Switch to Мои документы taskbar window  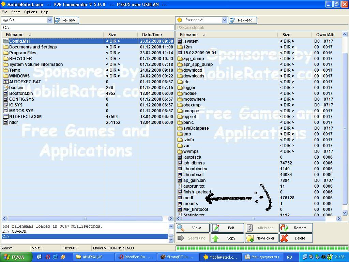[x=262, y=257]
